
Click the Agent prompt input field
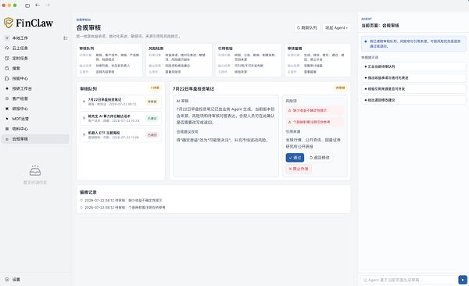(x=408, y=280)
